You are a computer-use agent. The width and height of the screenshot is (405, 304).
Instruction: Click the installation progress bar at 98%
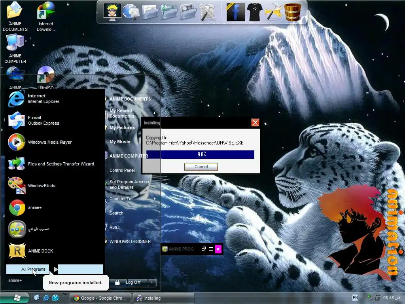[x=200, y=154]
